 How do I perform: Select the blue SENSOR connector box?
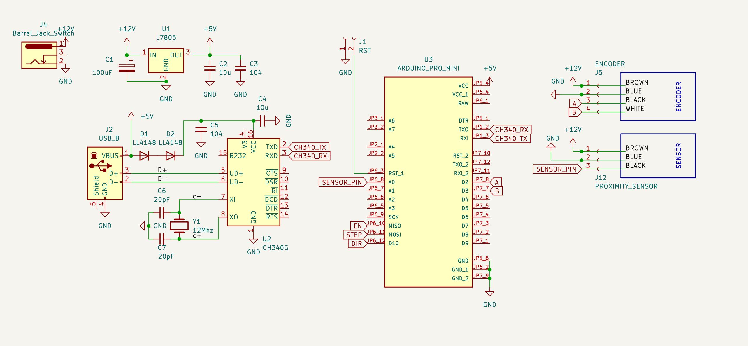658,156
